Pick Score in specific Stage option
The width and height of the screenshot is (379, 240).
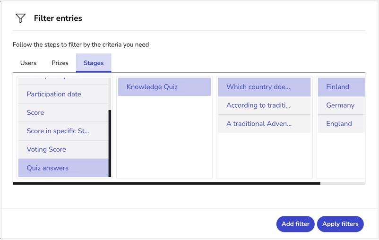pos(63,131)
